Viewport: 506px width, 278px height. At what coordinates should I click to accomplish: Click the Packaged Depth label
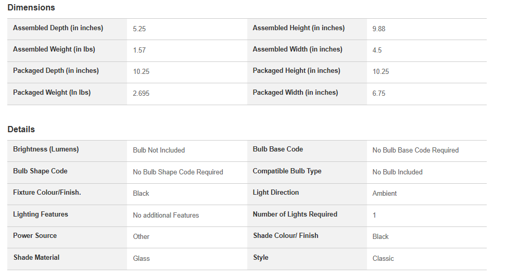click(56, 71)
